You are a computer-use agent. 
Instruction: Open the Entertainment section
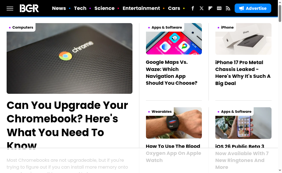[141, 8]
